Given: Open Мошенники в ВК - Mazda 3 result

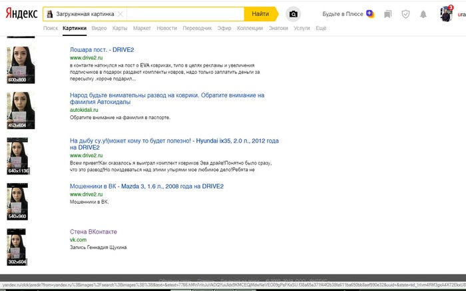Looking at the screenshot, I should pyautogui.click(x=146, y=186).
